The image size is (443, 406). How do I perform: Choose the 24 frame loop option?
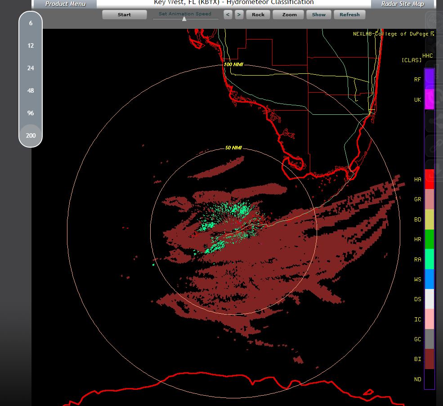pos(31,68)
